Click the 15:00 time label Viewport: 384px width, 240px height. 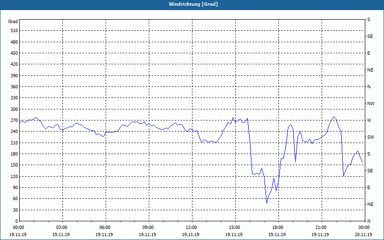coord(235,228)
